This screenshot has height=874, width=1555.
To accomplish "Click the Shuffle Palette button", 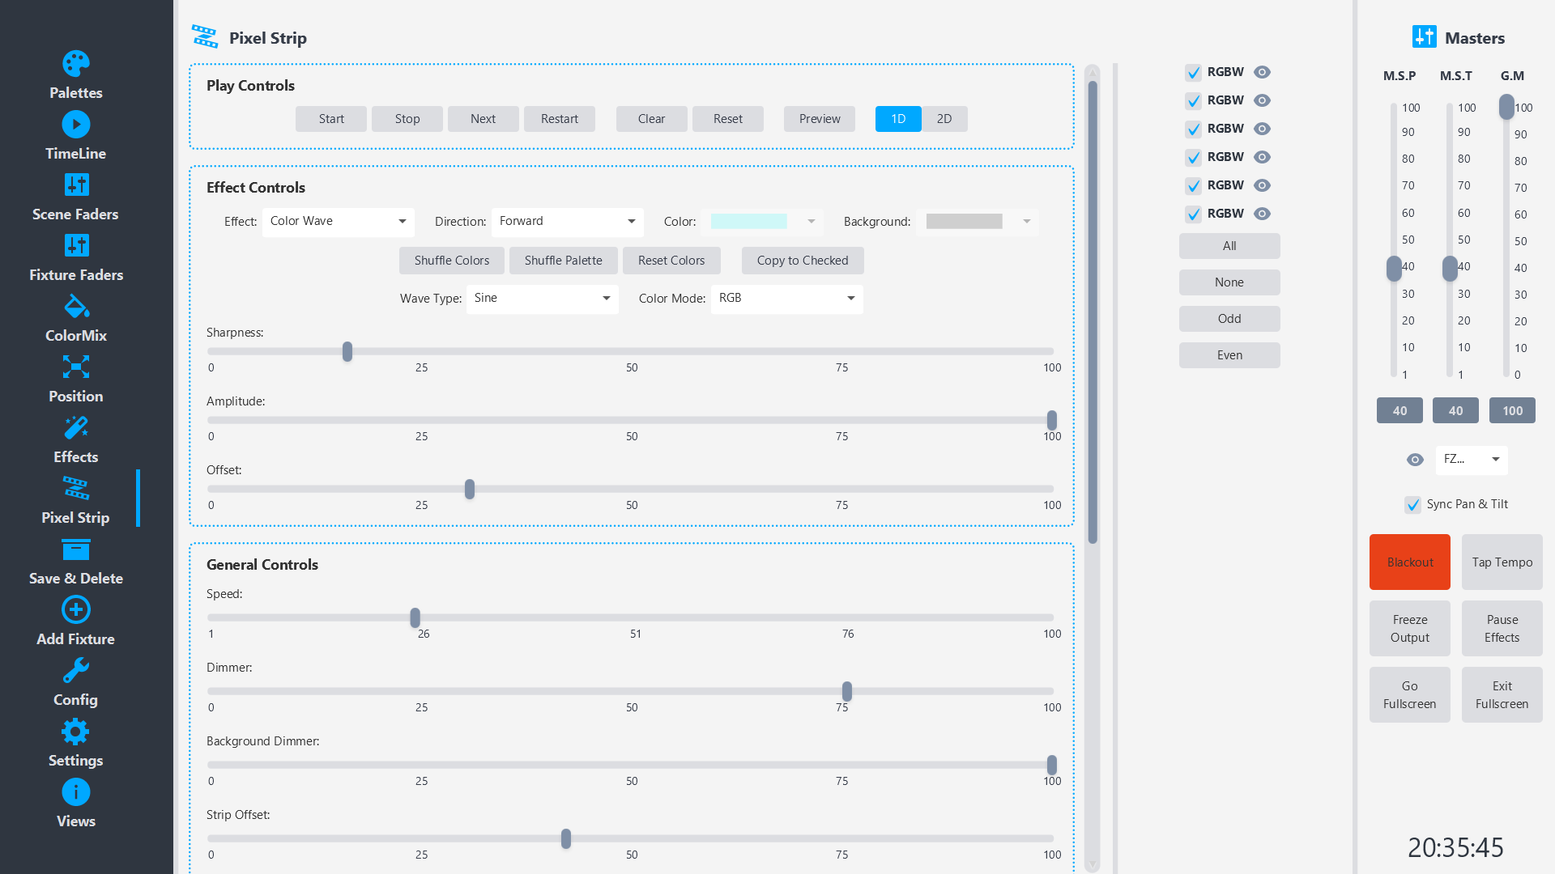I will [563, 261].
